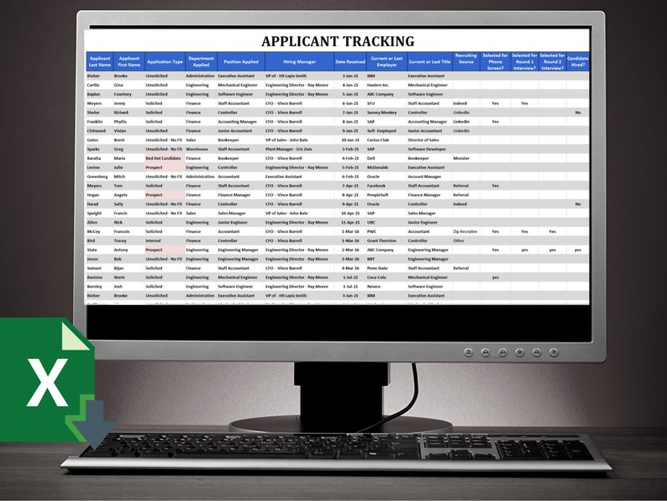Click the No hired cell in Shelor row
This screenshot has width=667, height=501.
click(x=578, y=113)
